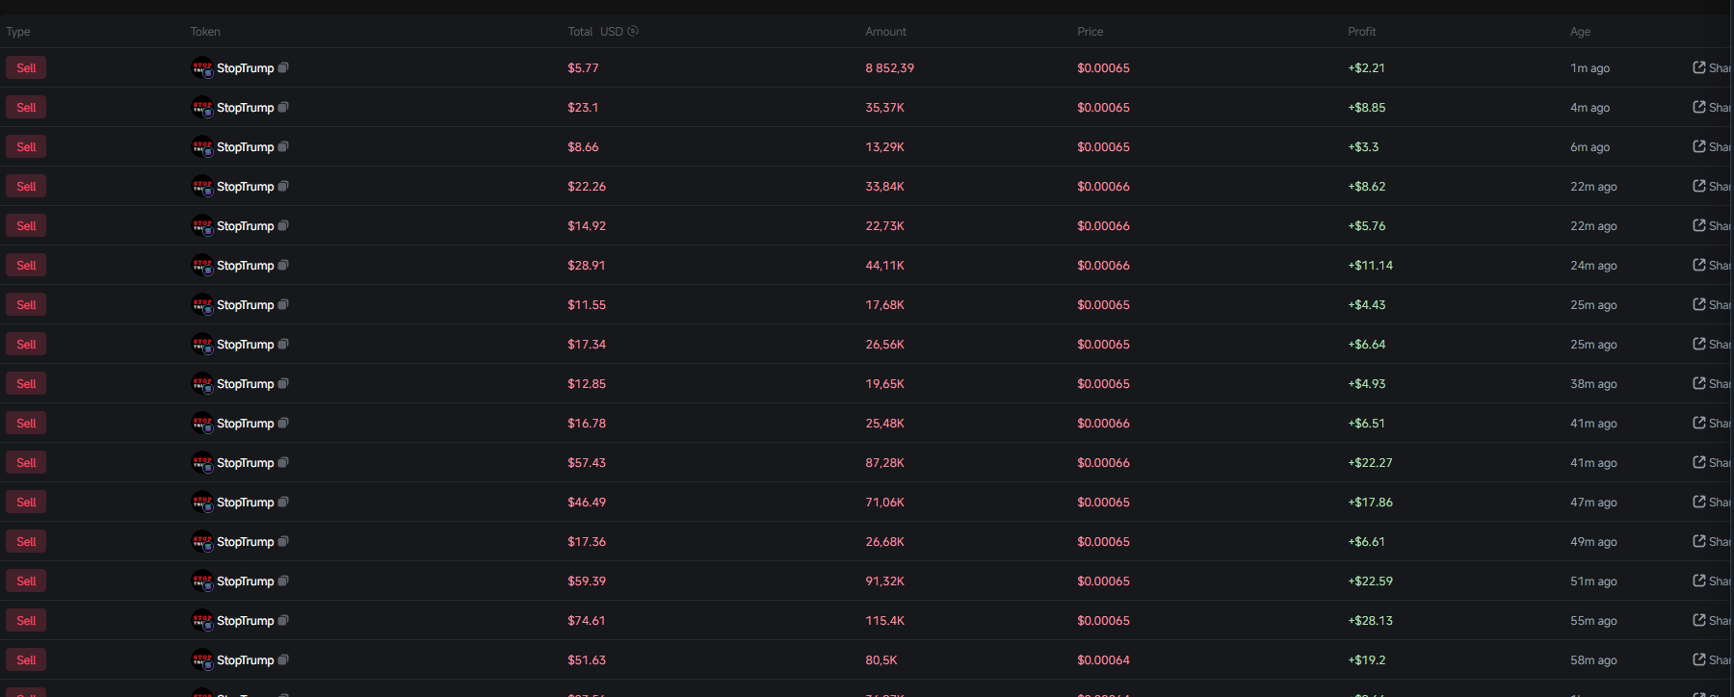Open StopTrump token name in the $22.26 row
1734x697 pixels.
click(x=245, y=186)
